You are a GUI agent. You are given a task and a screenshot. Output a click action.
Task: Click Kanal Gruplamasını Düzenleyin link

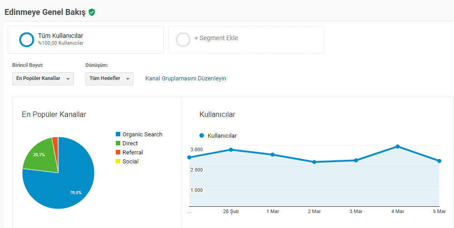[x=185, y=78]
